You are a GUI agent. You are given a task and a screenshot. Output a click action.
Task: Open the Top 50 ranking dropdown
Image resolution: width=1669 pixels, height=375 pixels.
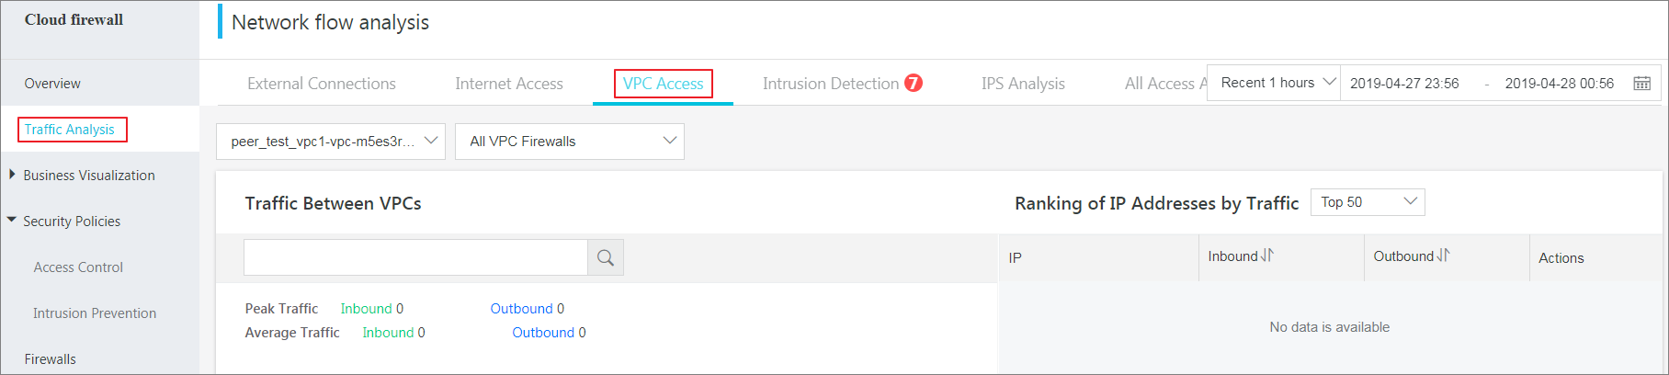1368,202
